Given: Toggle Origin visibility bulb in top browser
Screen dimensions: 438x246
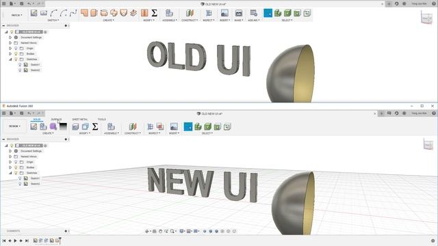Looking at the screenshot, I should point(16,49).
